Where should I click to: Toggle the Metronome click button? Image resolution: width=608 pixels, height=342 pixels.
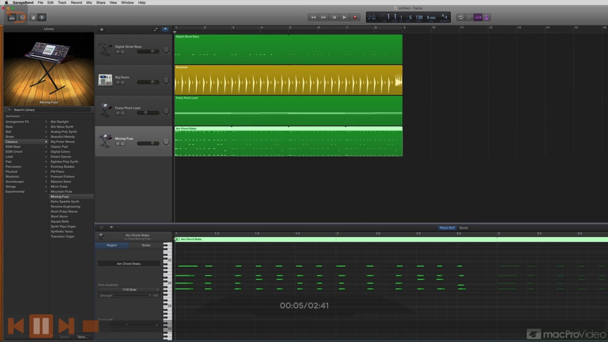[x=486, y=17]
